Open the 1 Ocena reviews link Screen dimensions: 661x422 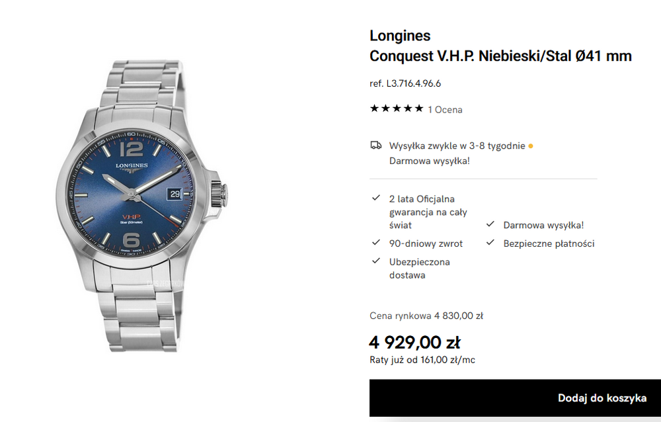pos(445,110)
